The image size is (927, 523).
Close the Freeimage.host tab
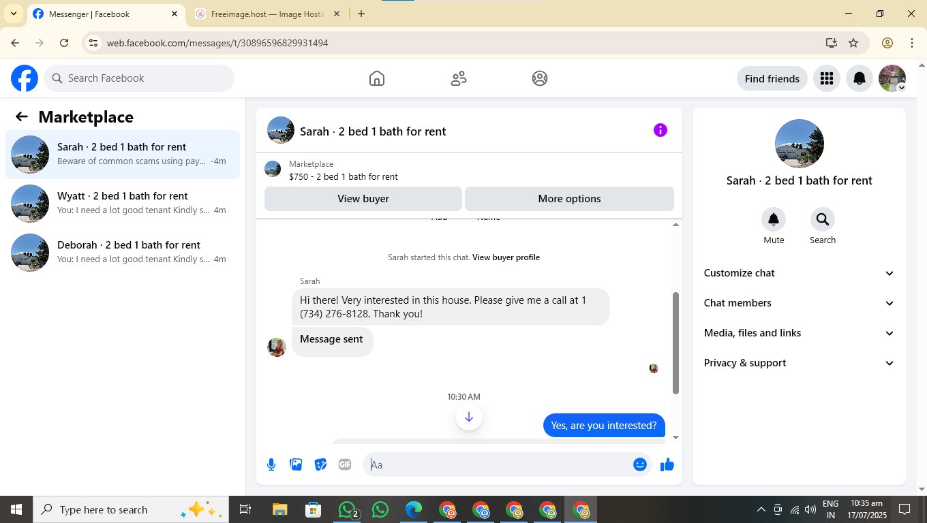(337, 14)
